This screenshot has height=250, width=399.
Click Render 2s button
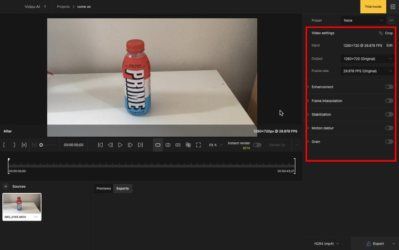point(277,145)
